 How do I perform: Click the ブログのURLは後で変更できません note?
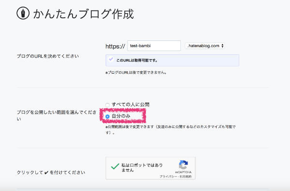click(136, 72)
